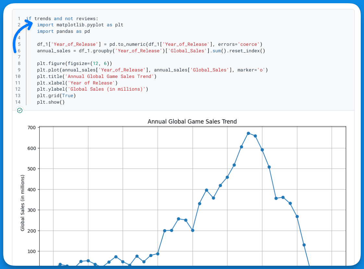Screen dimensions: 364x269
Task: Click line number 8 in the gutter
Action: coord(19,63)
